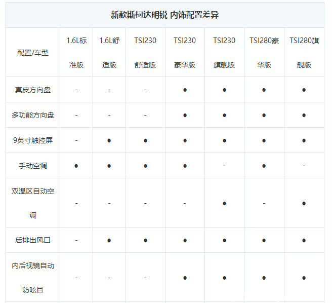Click the 多功能方向盘 dot under TSI280豪华版
The image size is (333, 303).
point(264,115)
